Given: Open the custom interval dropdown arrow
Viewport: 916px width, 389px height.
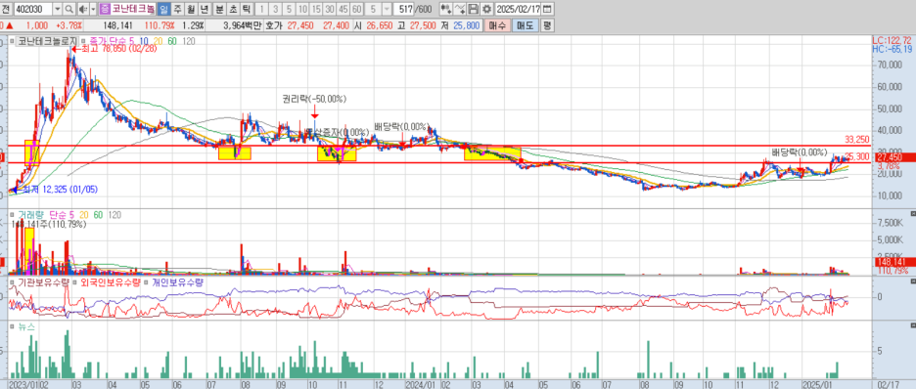Looking at the screenshot, I should pos(388,9).
